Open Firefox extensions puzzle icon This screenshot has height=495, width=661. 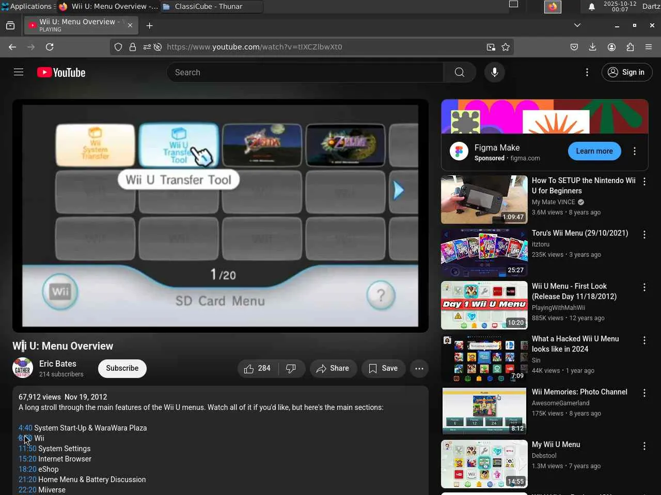630,47
